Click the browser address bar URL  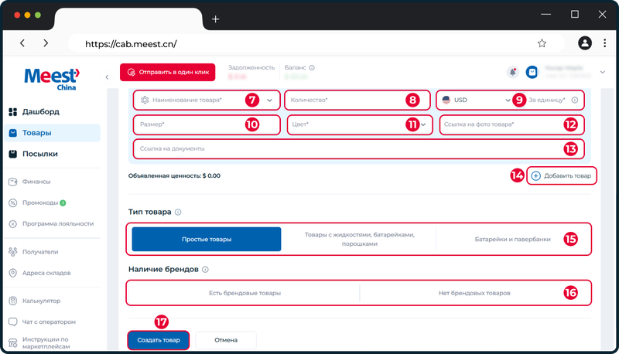coord(131,44)
